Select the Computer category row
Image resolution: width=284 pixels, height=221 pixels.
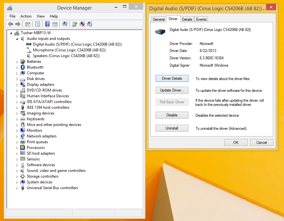tap(35, 73)
